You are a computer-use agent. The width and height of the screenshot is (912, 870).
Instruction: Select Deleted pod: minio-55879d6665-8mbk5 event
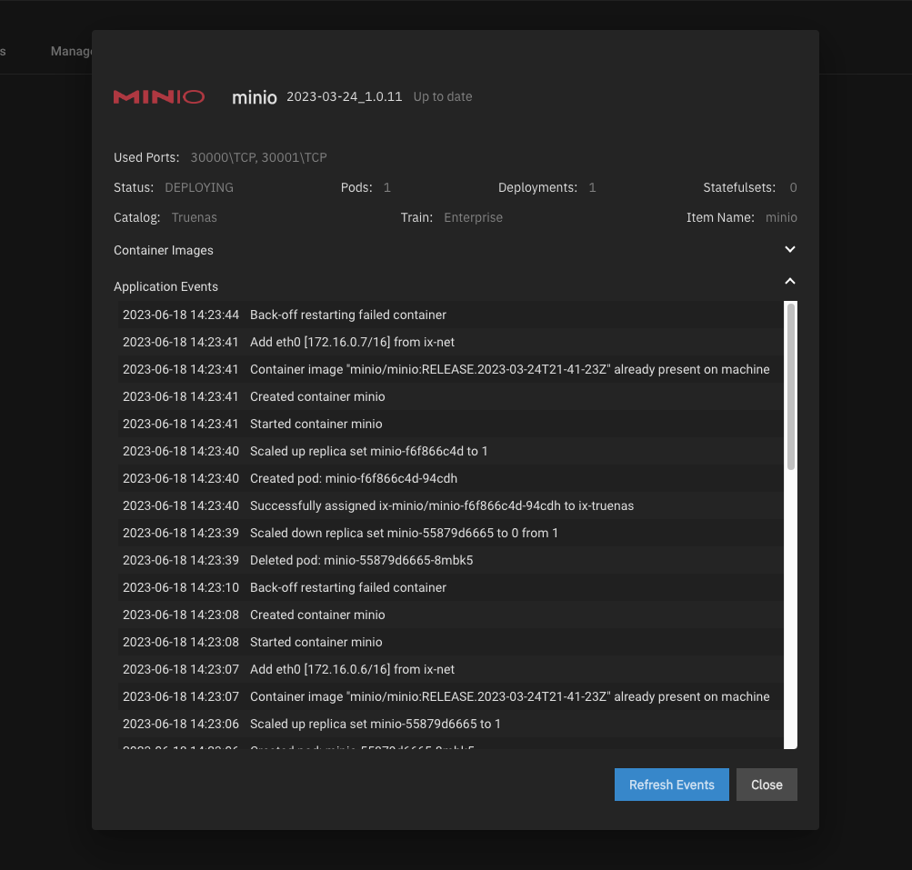click(x=451, y=561)
